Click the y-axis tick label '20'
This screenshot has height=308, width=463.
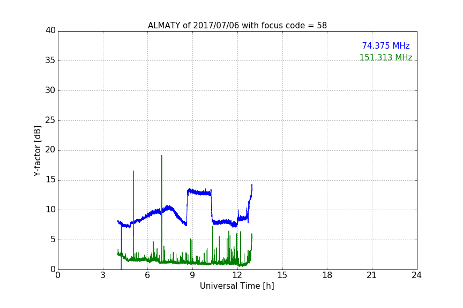pos(50,150)
